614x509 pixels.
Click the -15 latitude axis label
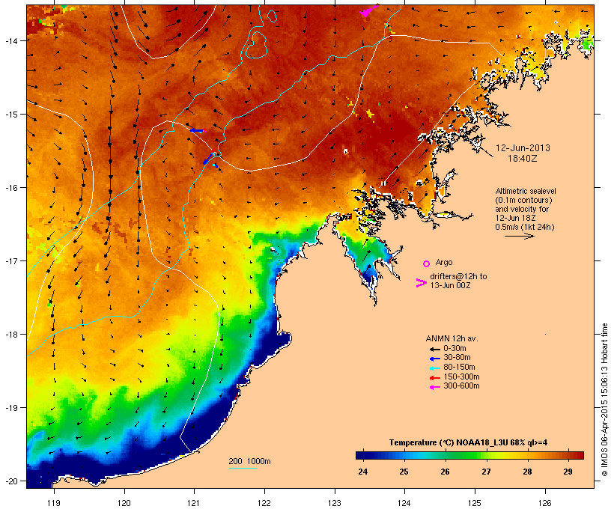coord(10,115)
